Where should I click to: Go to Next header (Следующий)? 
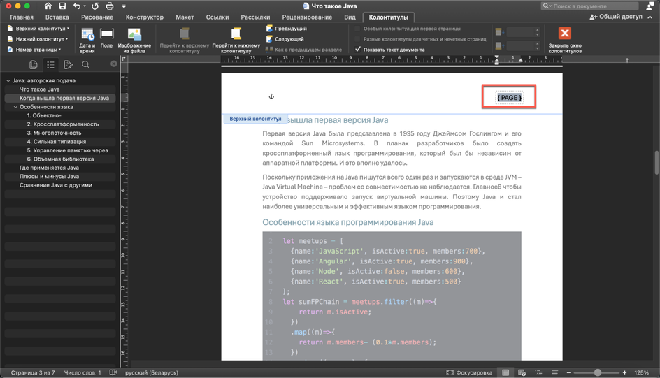pyautogui.click(x=285, y=39)
